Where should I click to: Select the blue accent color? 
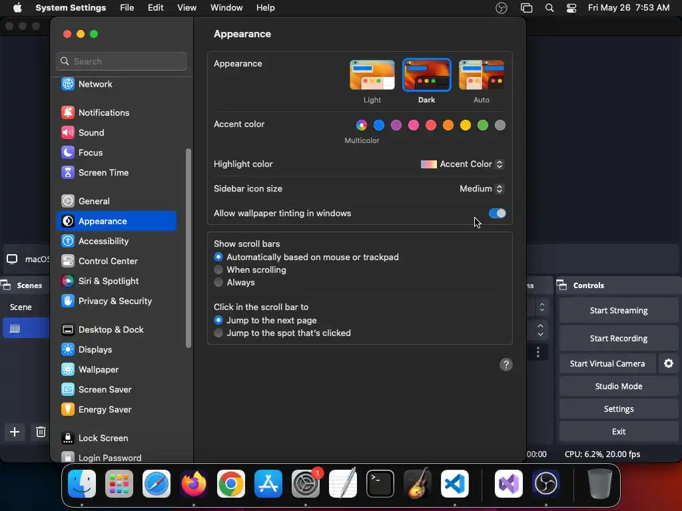tap(379, 125)
